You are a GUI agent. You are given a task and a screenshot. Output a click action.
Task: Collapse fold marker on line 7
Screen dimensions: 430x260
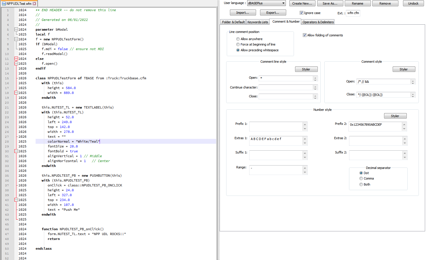(16, 39)
